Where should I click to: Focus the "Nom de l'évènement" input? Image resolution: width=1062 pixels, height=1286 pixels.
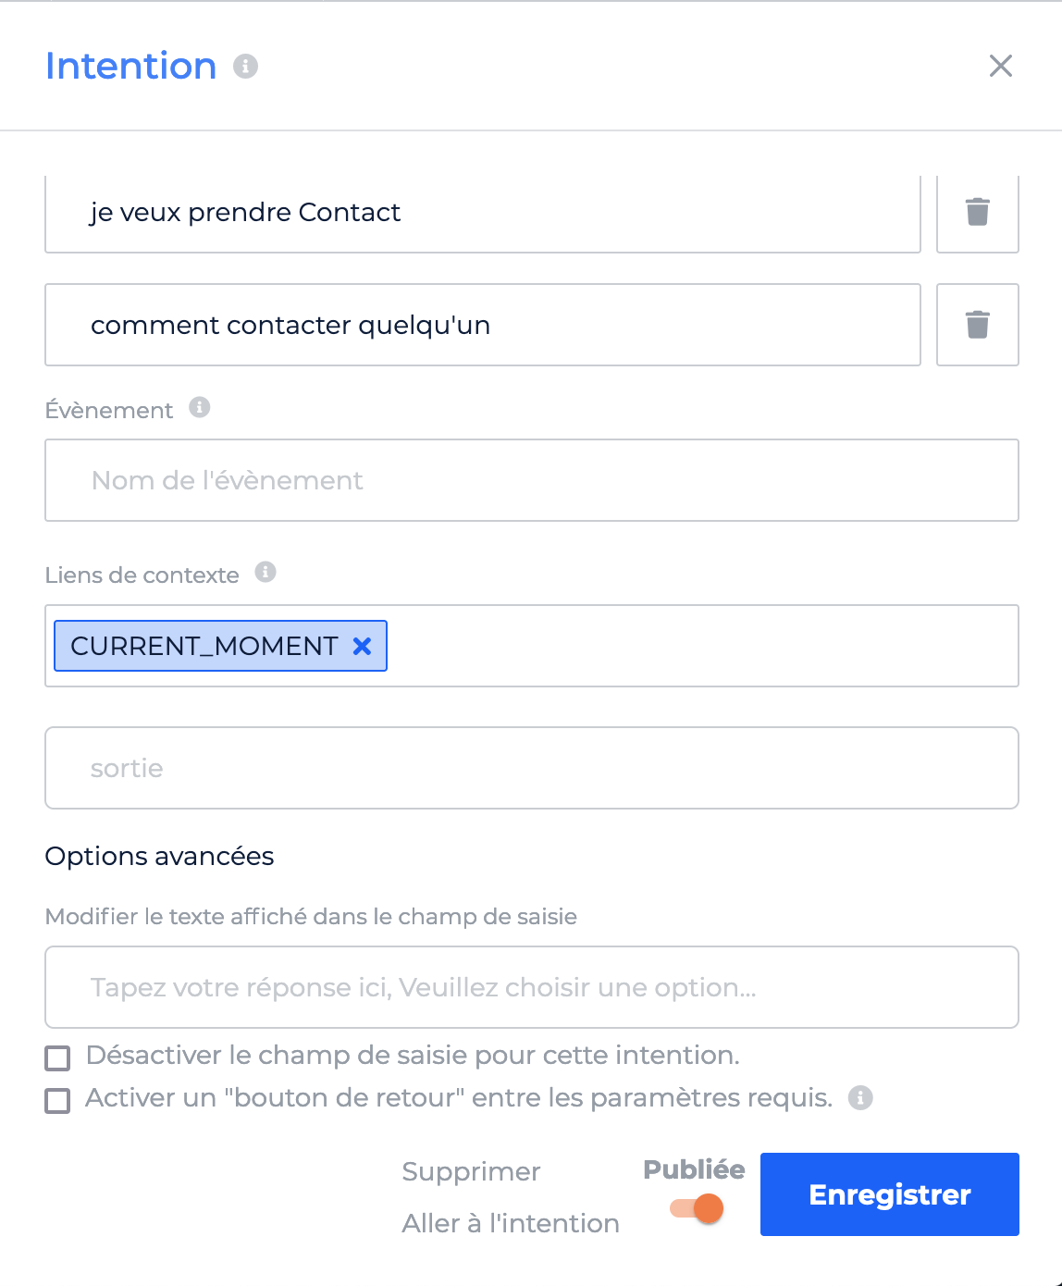click(532, 480)
